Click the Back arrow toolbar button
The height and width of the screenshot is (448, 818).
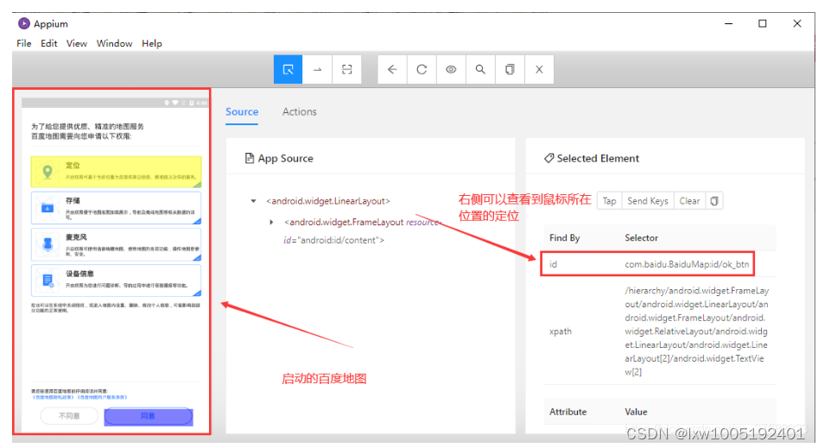pos(392,69)
